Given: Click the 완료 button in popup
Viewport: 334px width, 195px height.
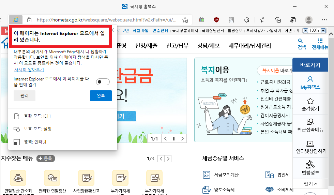Looking at the screenshot, I should (x=101, y=95).
